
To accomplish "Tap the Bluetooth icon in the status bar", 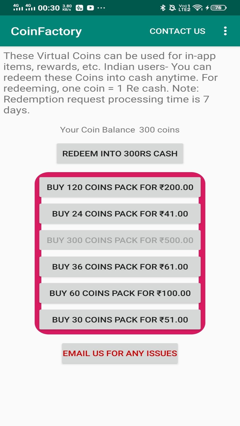I will (x=163, y=7).
